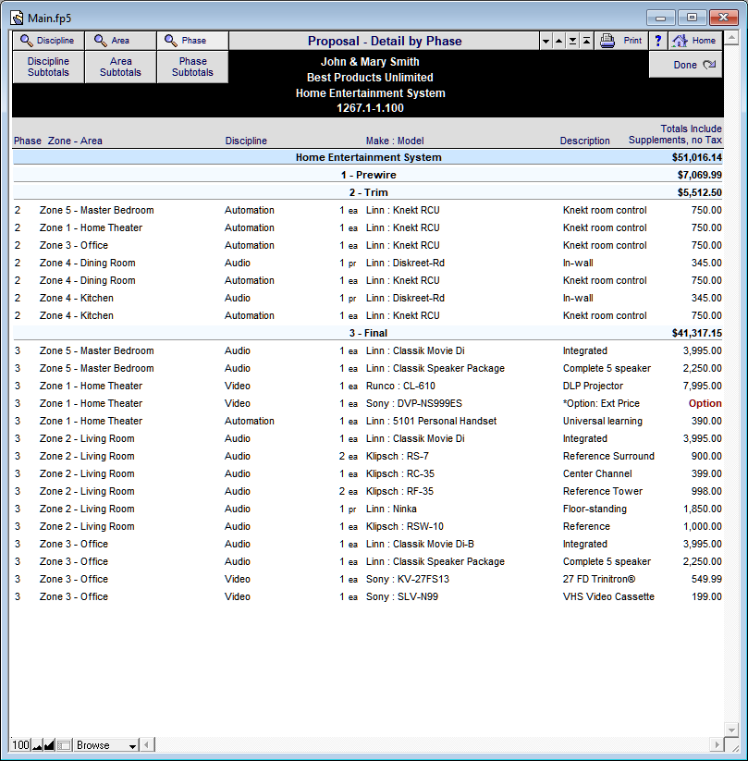748x761 pixels.
Task: Click the 'VHS Video Cassette' description
Action: point(608,596)
